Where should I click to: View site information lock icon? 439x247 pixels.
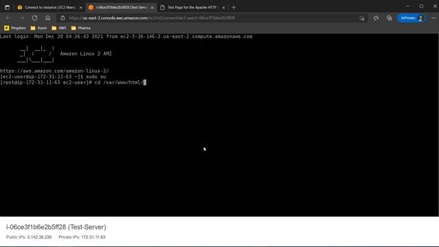pyautogui.click(x=62, y=18)
